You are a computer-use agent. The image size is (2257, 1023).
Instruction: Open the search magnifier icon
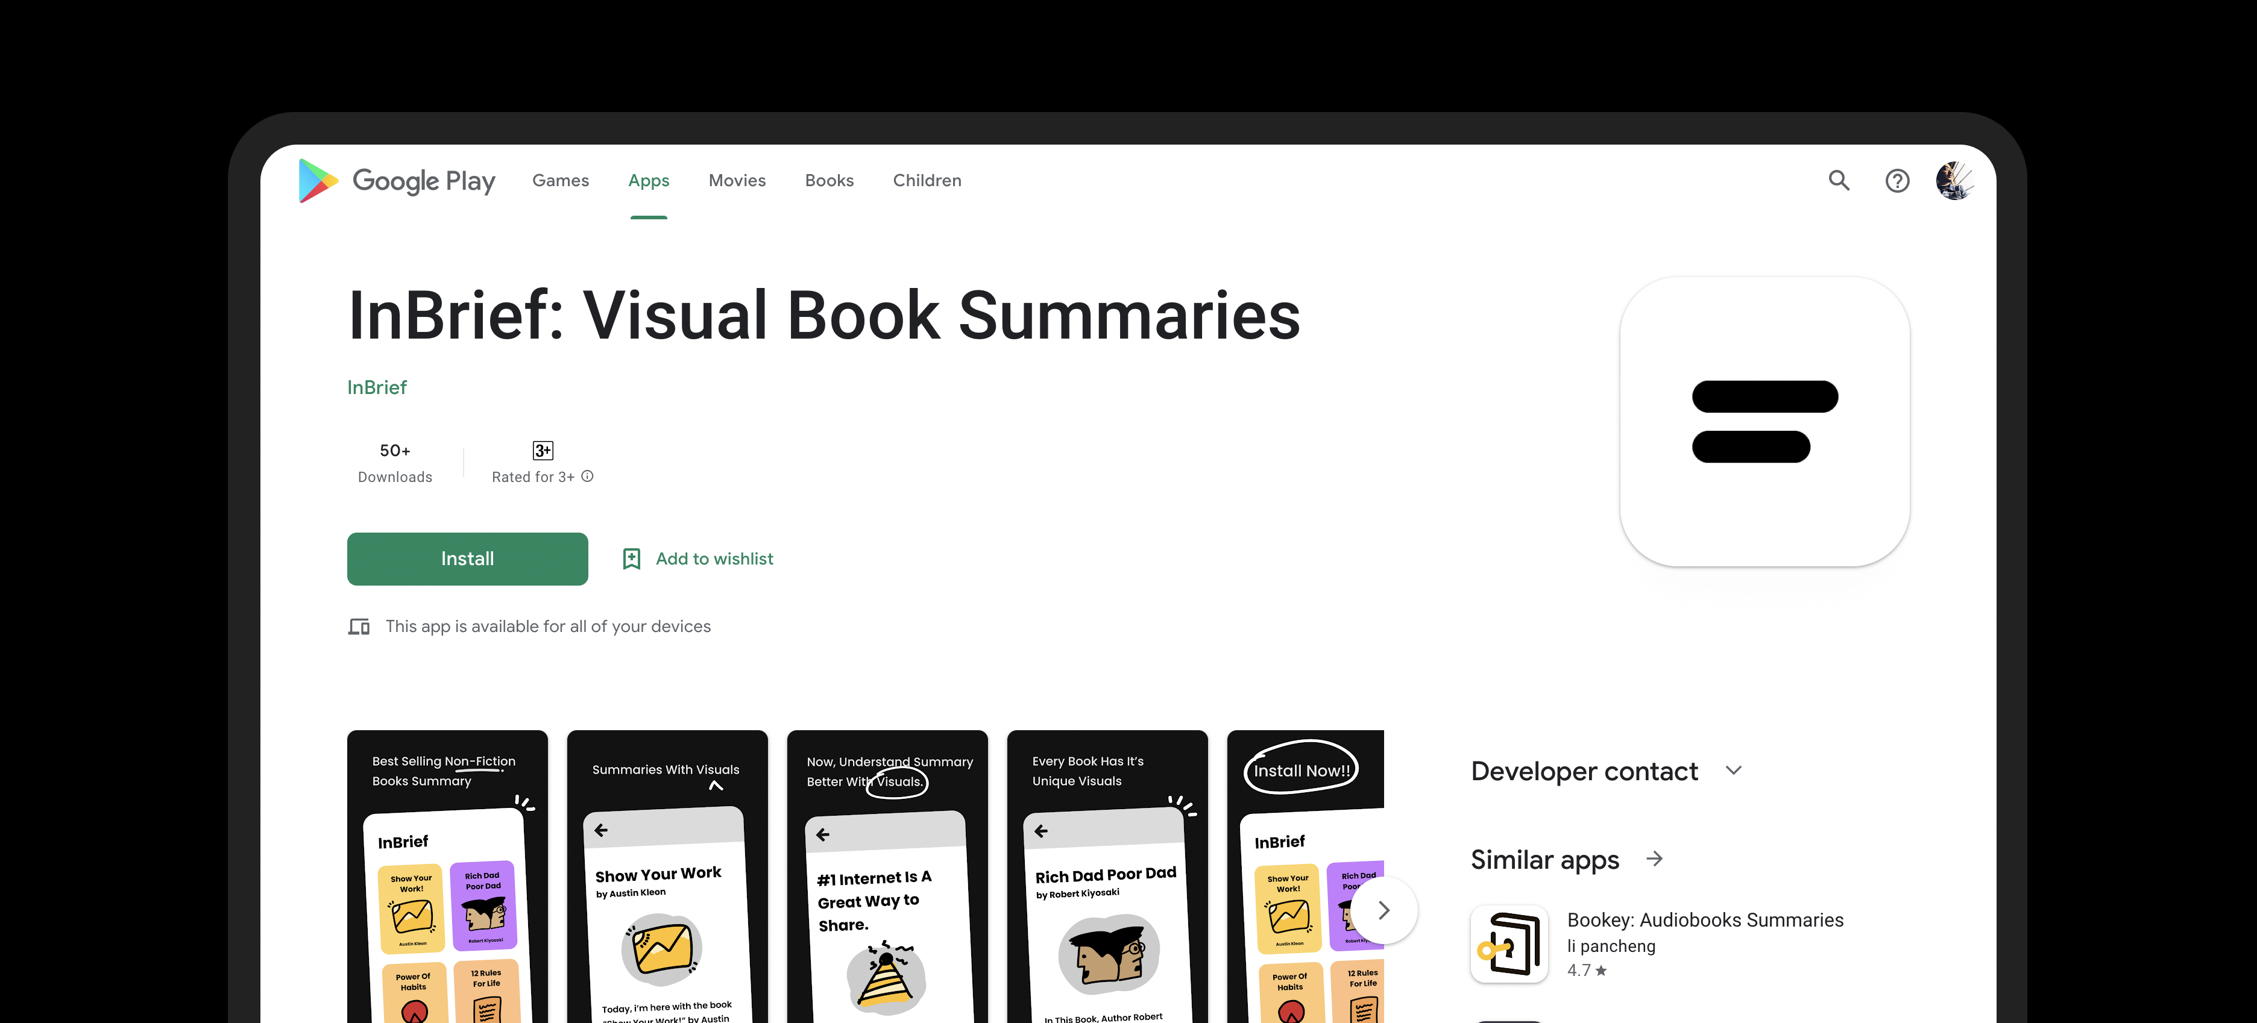(x=1838, y=180)
